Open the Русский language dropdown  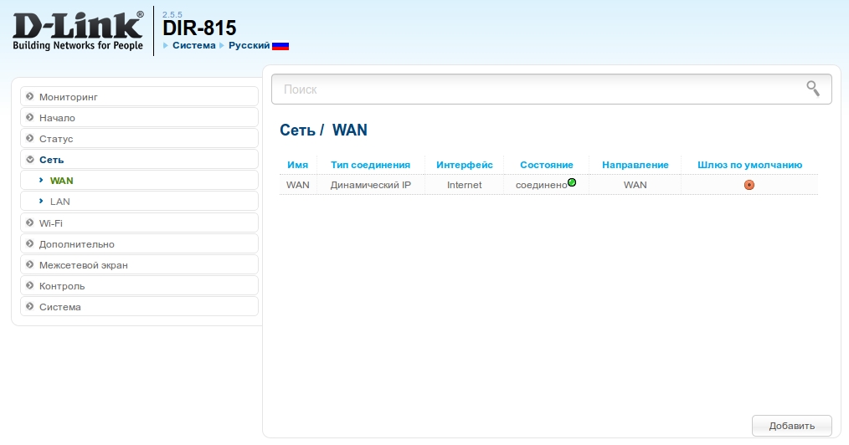[249, 45]
